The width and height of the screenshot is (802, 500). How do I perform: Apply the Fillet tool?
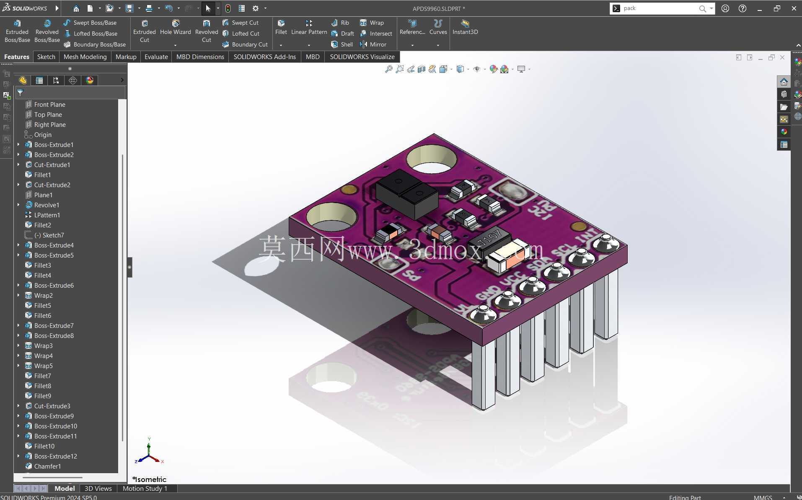281,28
